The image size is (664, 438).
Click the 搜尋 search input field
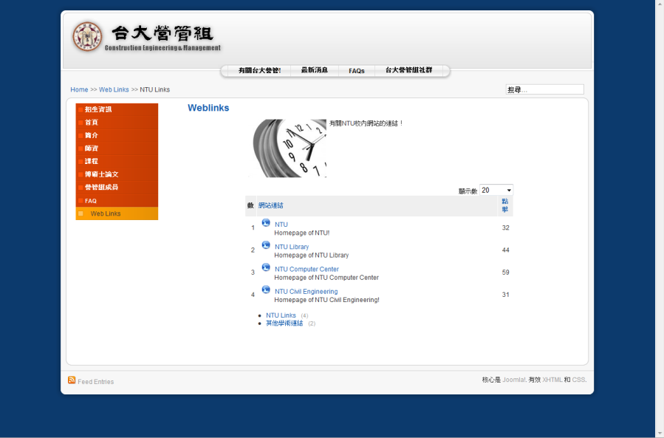544,90
